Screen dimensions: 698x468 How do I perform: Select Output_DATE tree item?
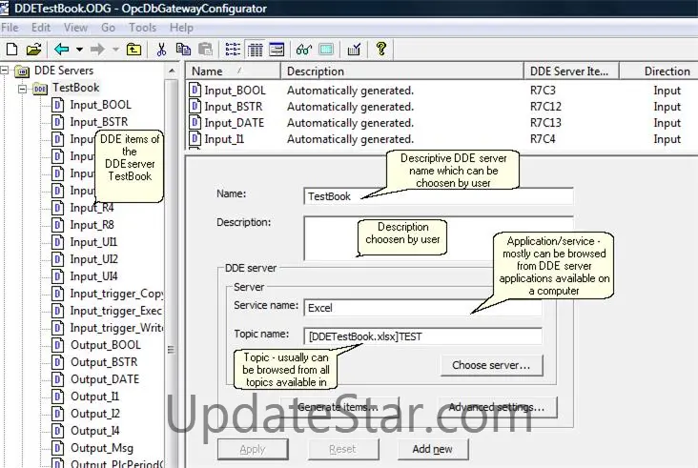point(105,379)
